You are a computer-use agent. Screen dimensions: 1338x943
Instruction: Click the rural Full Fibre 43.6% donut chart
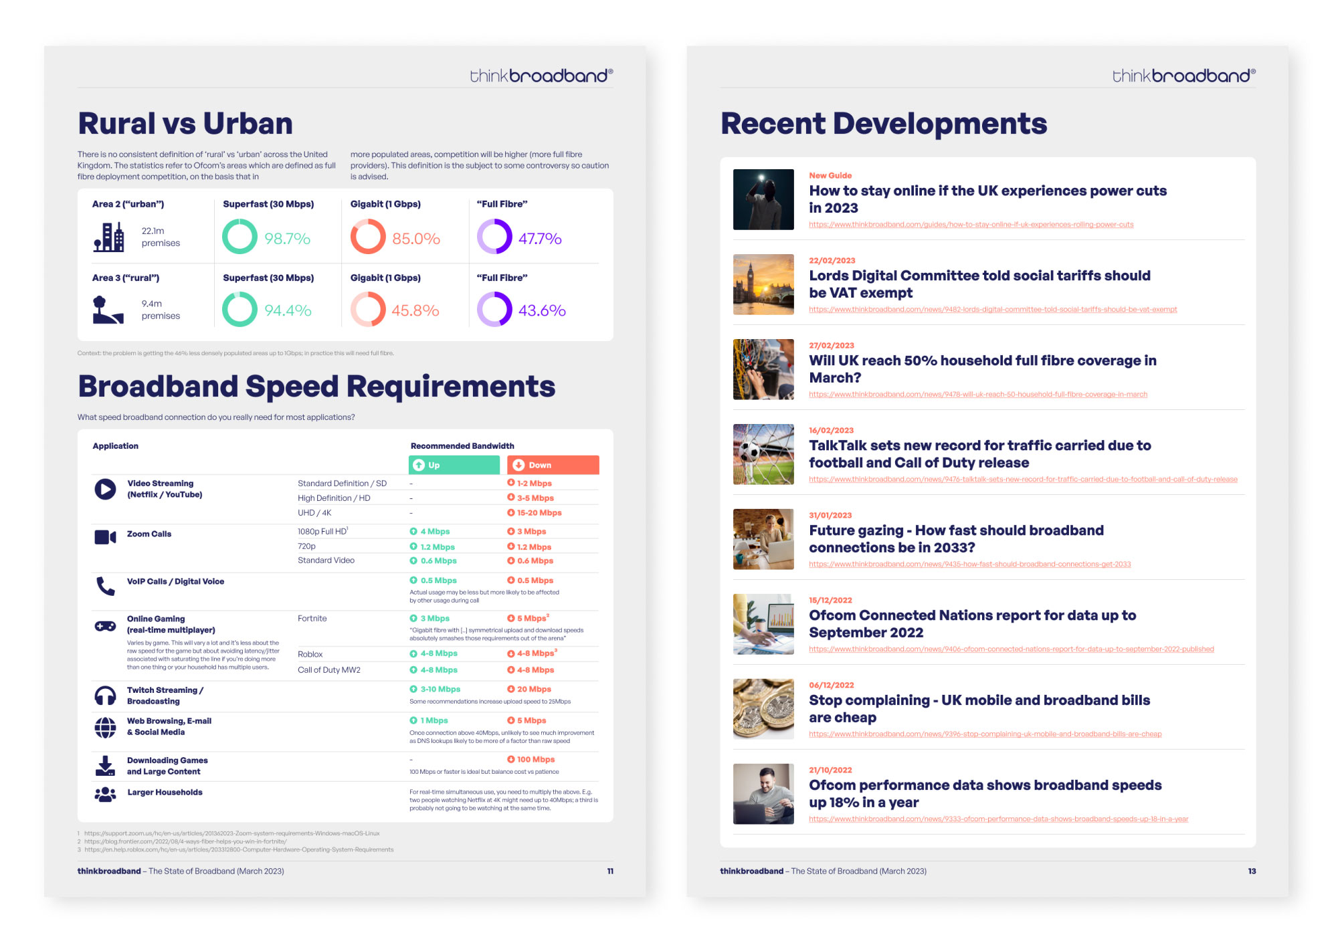494,310
